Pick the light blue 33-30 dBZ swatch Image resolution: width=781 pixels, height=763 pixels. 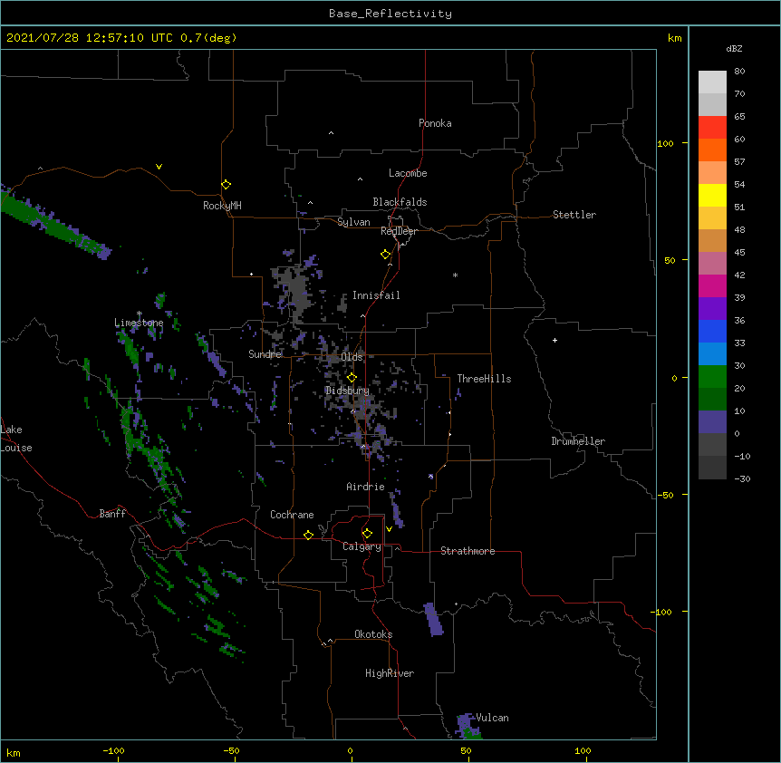[712, 354]
